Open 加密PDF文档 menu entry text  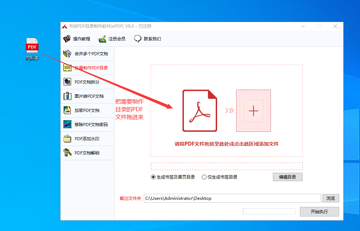tap(87, 111)
